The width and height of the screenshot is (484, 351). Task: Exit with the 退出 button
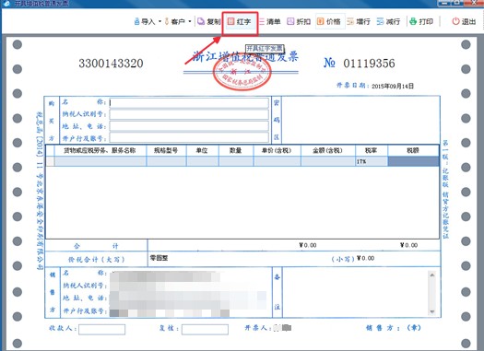click(464, 21)
